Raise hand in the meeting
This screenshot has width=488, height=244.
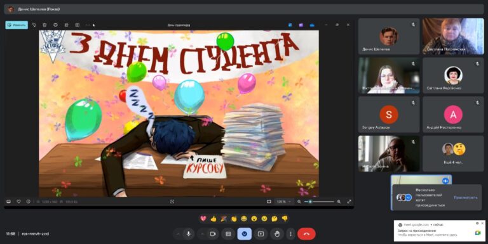click(x=277, y=234)
